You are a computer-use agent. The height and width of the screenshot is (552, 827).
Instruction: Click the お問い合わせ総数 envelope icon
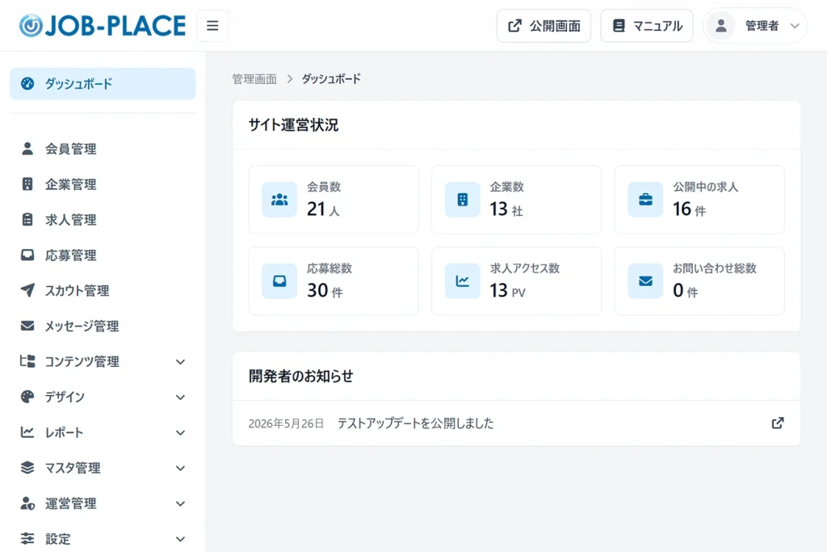click(645, 280)
